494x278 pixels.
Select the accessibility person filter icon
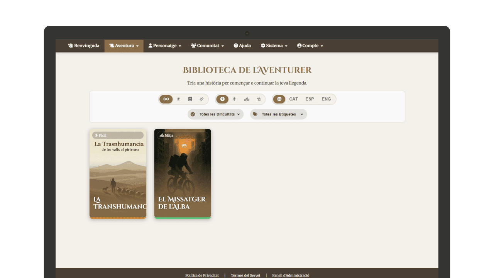[222, 99]
